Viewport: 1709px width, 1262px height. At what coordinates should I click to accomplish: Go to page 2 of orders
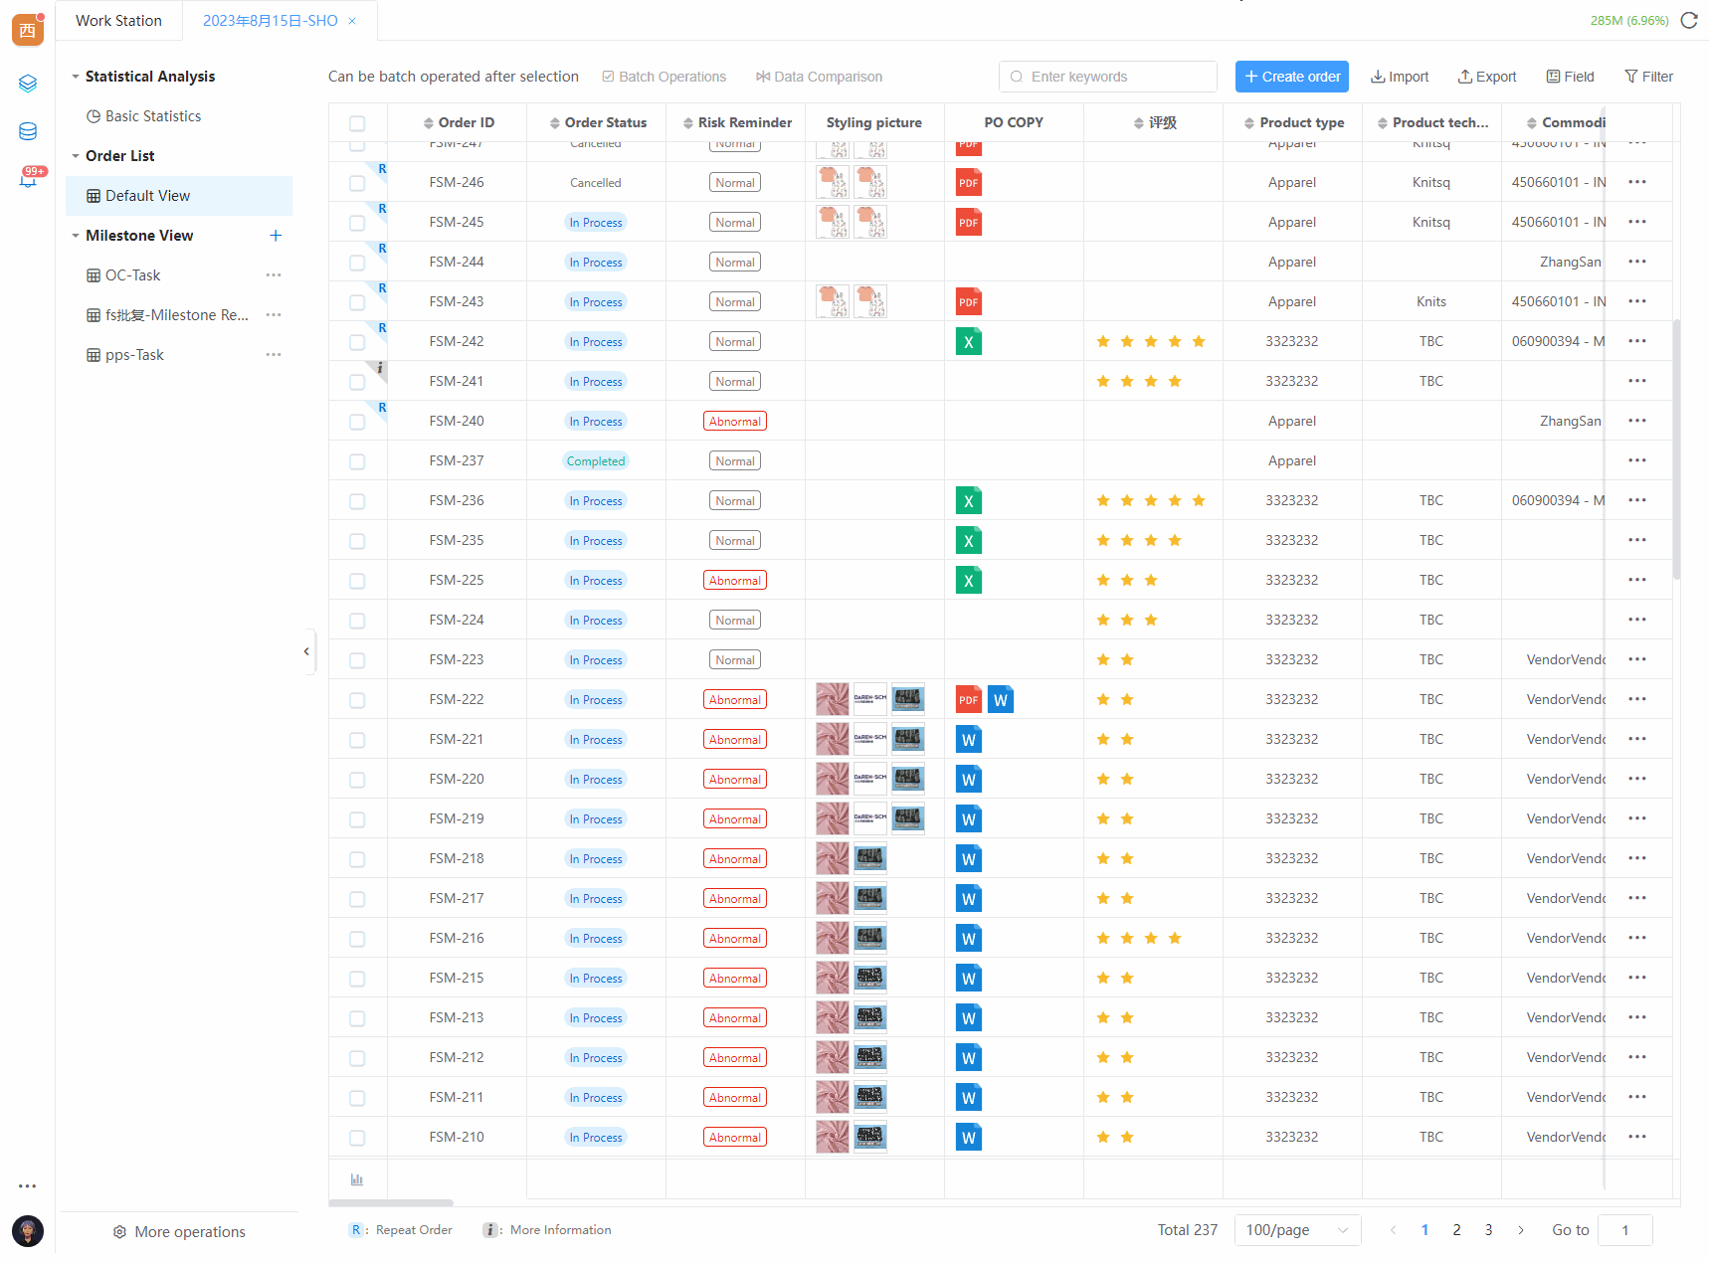[1456, 1230]
